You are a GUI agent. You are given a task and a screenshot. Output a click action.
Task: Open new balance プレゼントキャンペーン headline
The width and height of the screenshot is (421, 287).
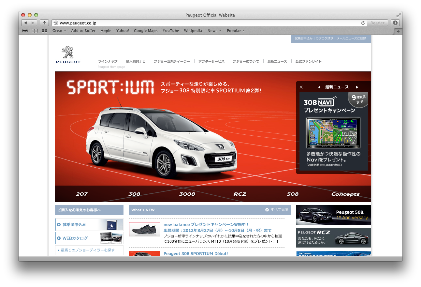pyautogui.click(x=206, y=224)
